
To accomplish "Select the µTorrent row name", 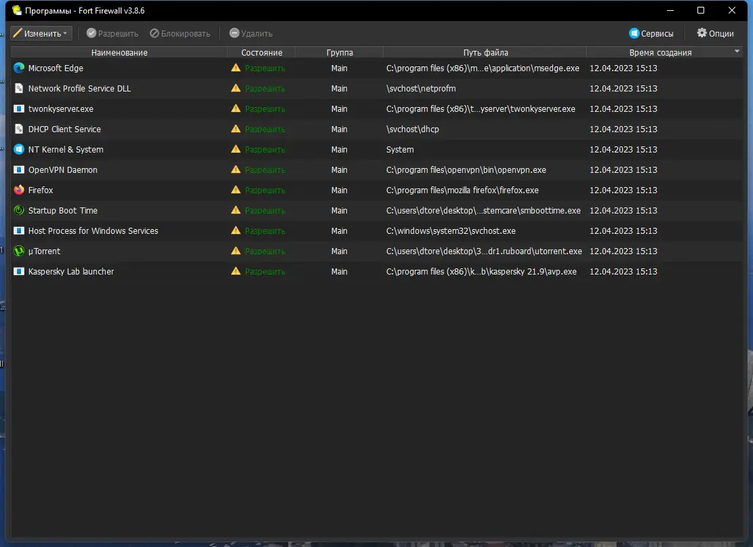I will [44, 251].
